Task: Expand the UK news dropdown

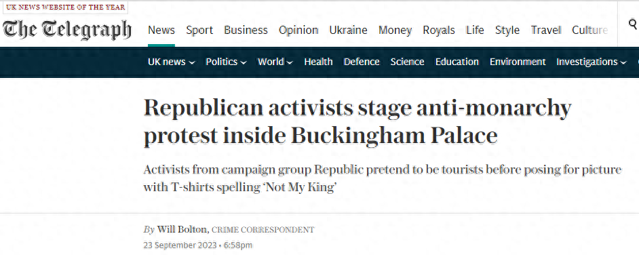Action: tap(171, 62)
